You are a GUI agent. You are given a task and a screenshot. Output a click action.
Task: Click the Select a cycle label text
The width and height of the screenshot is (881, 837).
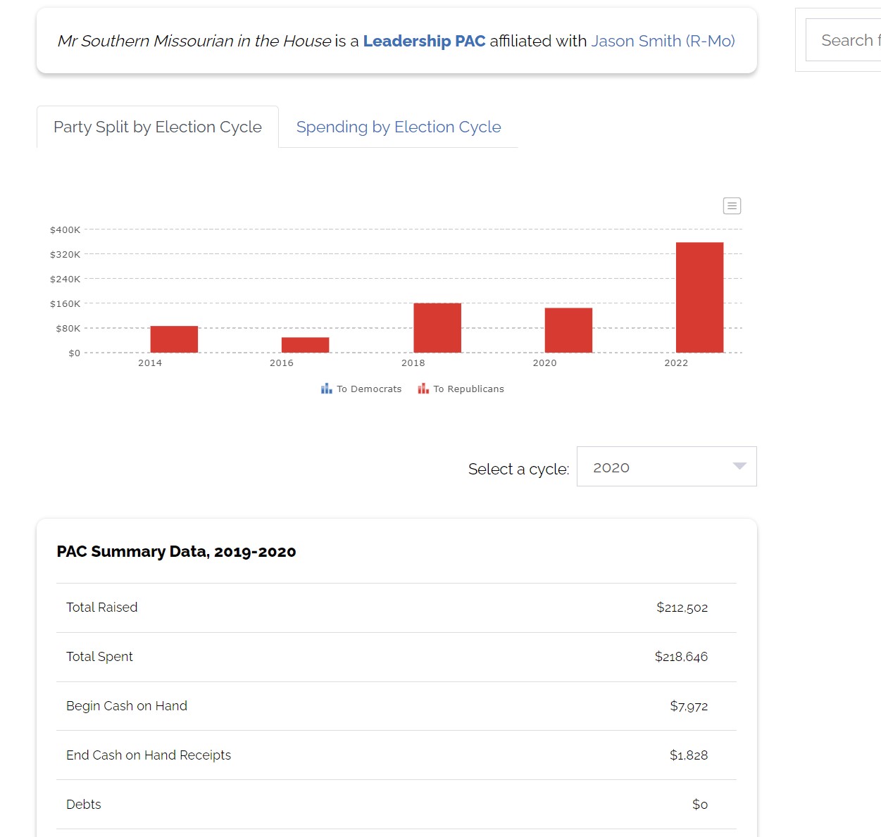click(x=518, y=469)
